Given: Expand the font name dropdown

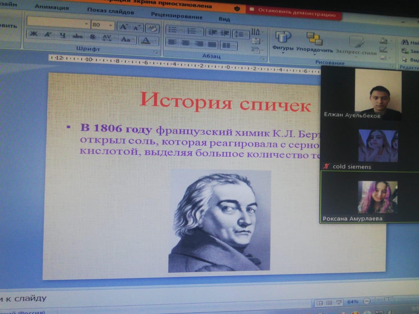Looking at the screenshot, I should pos(86,24).
